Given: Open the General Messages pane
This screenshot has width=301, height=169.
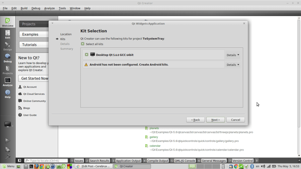Looking at the screenshot, I should pos(212,161).
